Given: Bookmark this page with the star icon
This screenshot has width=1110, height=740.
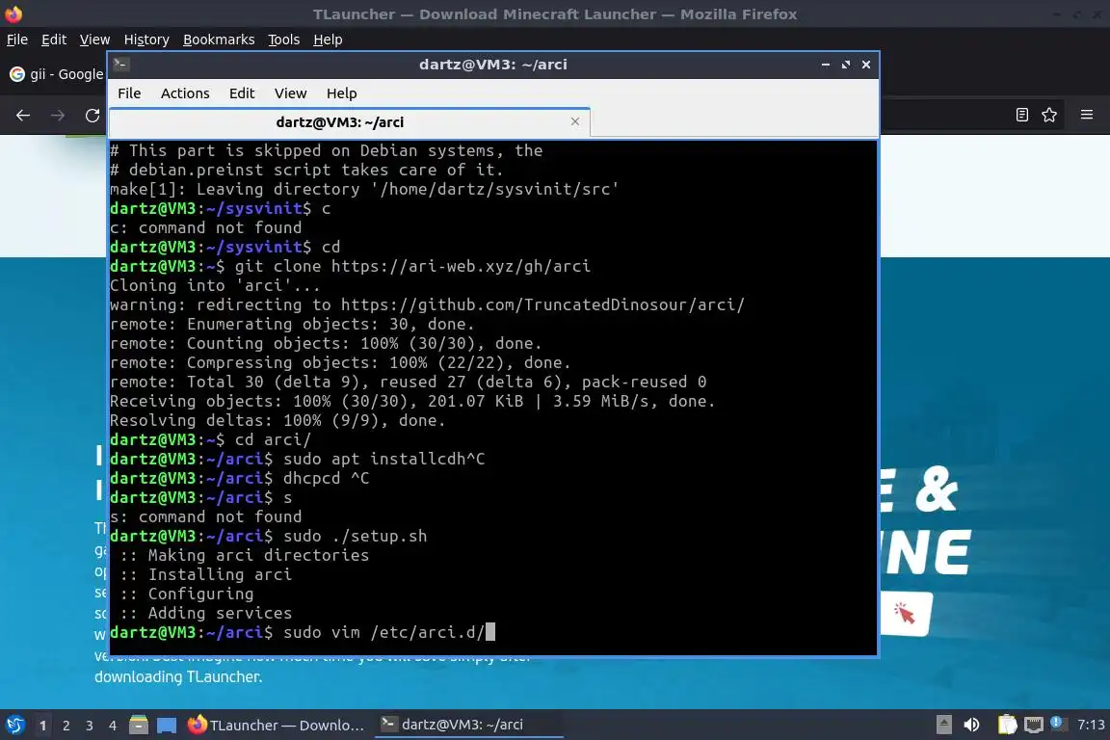Looking at the screenshot, I should (x=1049, y=115).
